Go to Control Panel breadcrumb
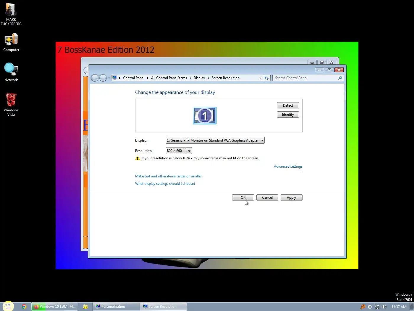The height and width of the screenshot is (311, 414). click(133, 78)
